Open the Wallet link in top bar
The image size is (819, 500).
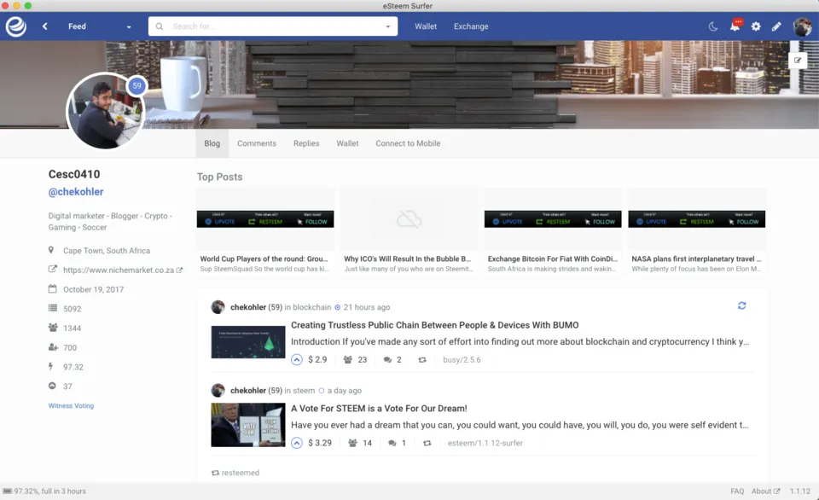(426, 26)
